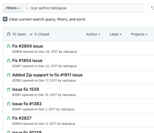
Task: Click pull request icon beside Added Zip support
Action: [x=8, y=75]
